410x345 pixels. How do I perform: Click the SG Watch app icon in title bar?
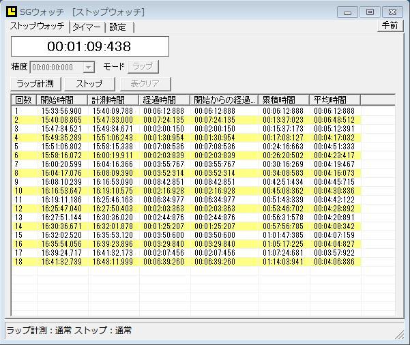12,12
